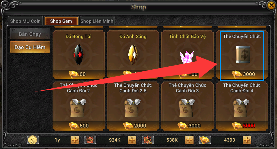Select the Cánh Đời 4 winged scroll
The image size is (277, 149).
(x=241, y=108)
